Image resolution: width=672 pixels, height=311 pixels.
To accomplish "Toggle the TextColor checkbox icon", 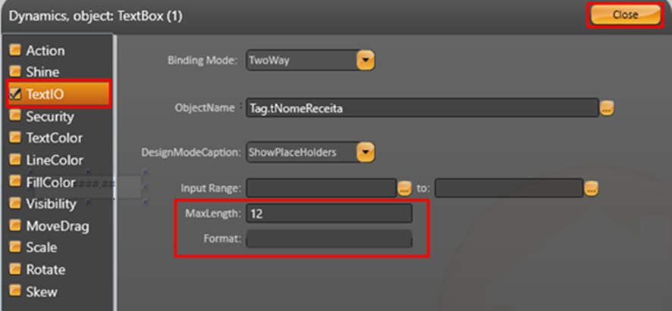I will coord(14,138).
